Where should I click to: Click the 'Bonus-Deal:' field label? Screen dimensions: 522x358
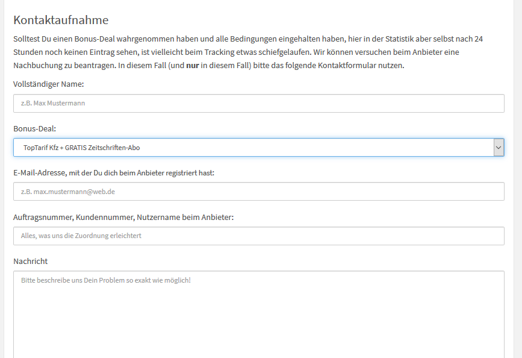[35, 128]
